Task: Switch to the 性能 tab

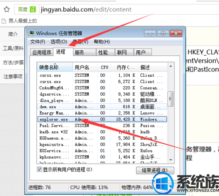Action: pos(105,53)
